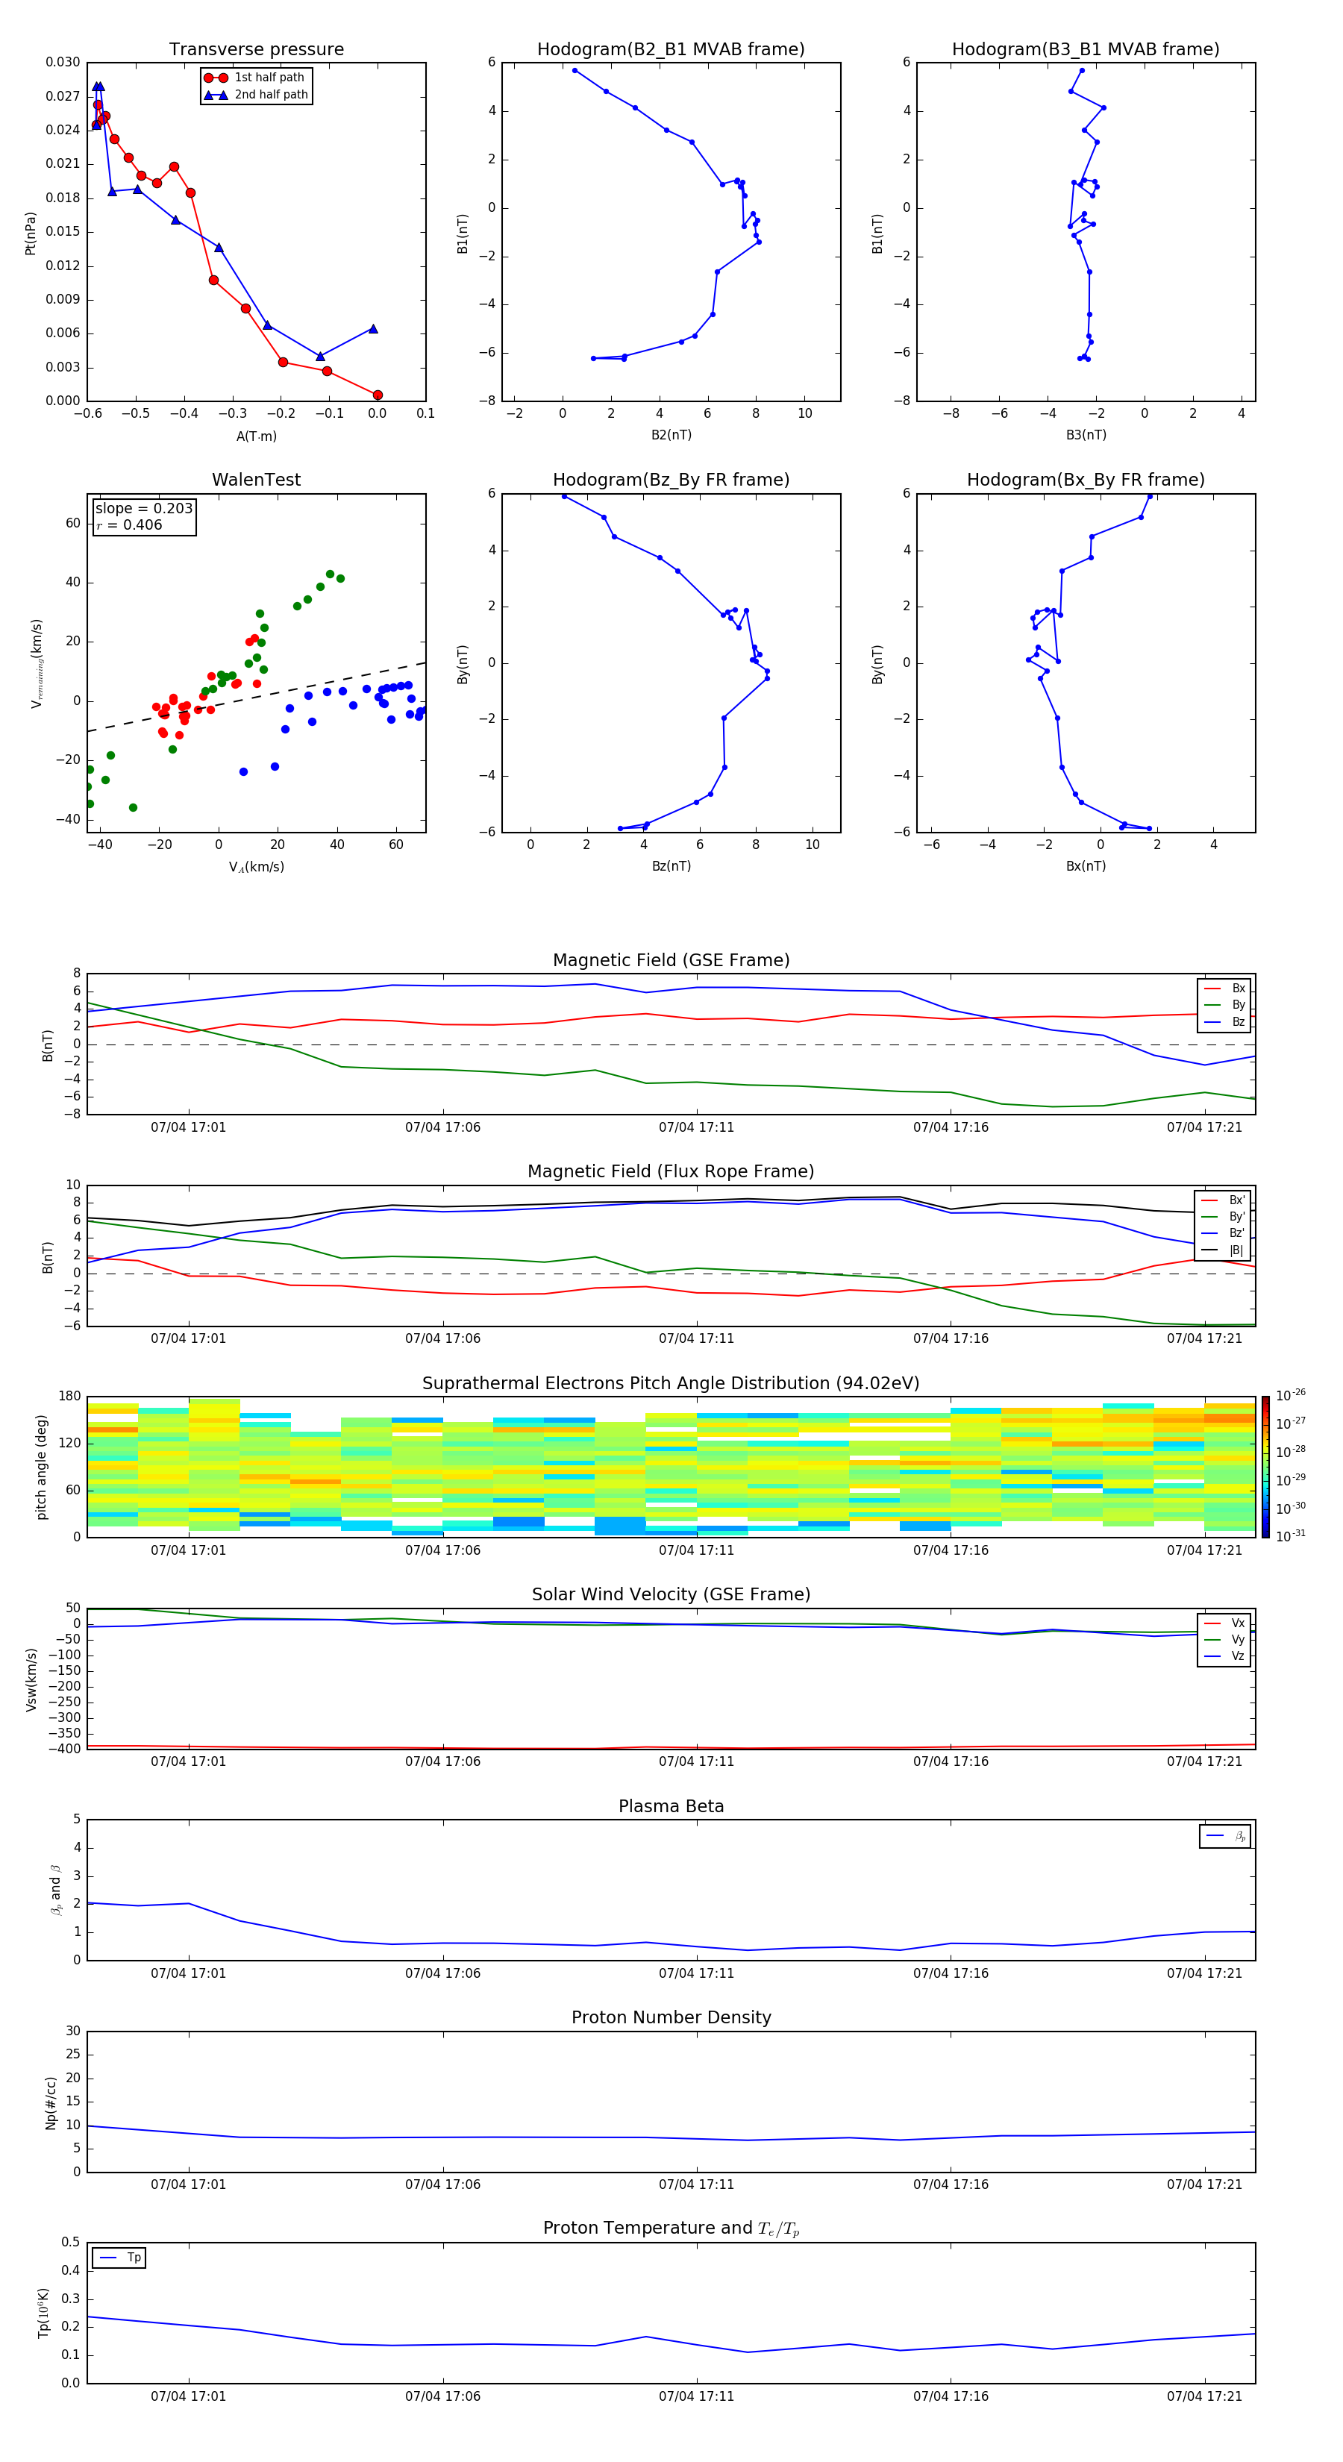This screenshot has width=1343, height=2462.
Task: Click 'Vx' legend entry in velocity plot
Action: point(1224,1624)
